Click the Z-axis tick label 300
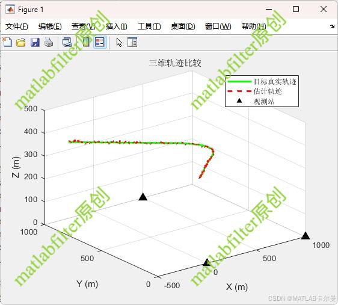 (x=31, y=155)
